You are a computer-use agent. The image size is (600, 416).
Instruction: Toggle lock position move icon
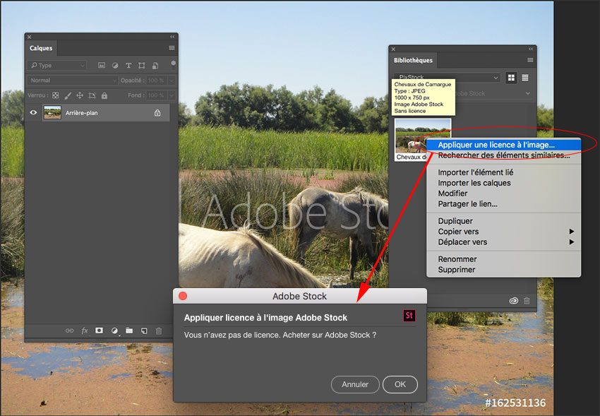coord(80,95)
